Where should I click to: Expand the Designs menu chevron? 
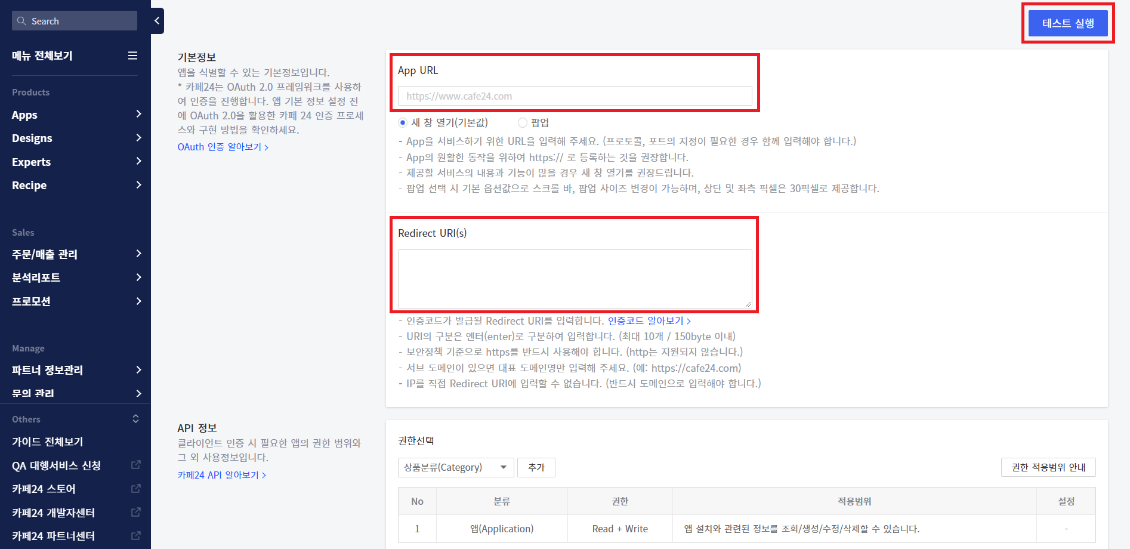tap(138, 138)
